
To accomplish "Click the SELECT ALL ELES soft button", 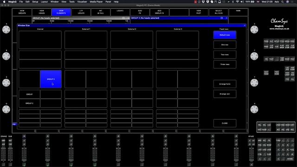I will [x=219, y=12].
